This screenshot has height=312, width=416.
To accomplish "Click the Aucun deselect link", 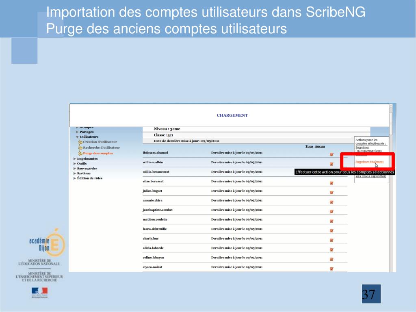I will [x=320, y=146].
